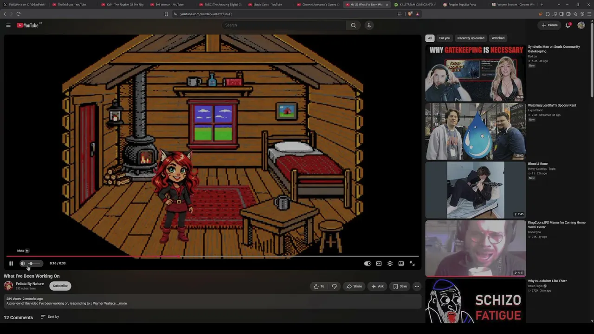Viewport: 594px width, 334px height.
Task: Open the Why Is Judaism Like That title
Action: 548,281
